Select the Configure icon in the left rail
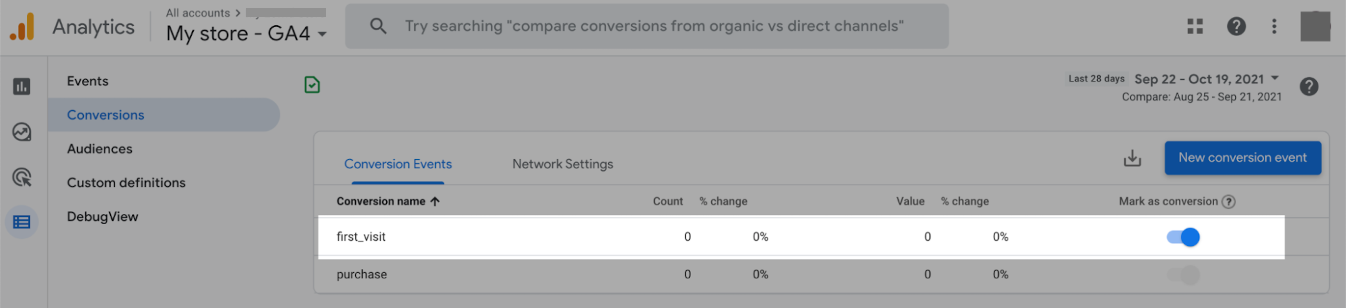This screenshot has height=308, width=1346. (x=21, y=222)
